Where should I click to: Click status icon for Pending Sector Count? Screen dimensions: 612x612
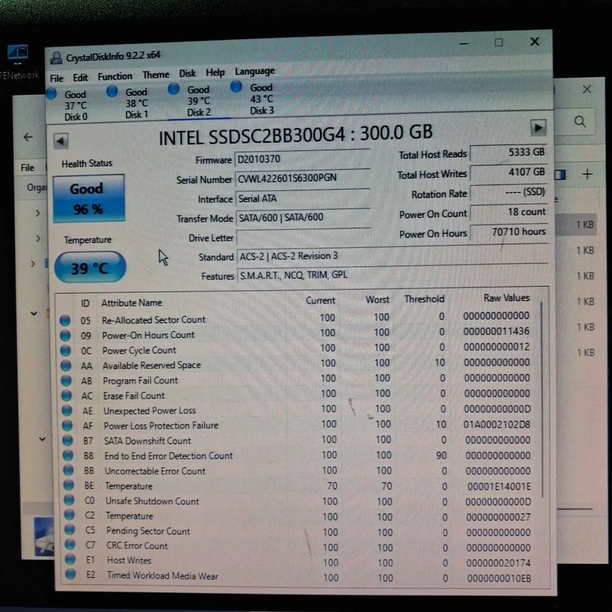70,530
